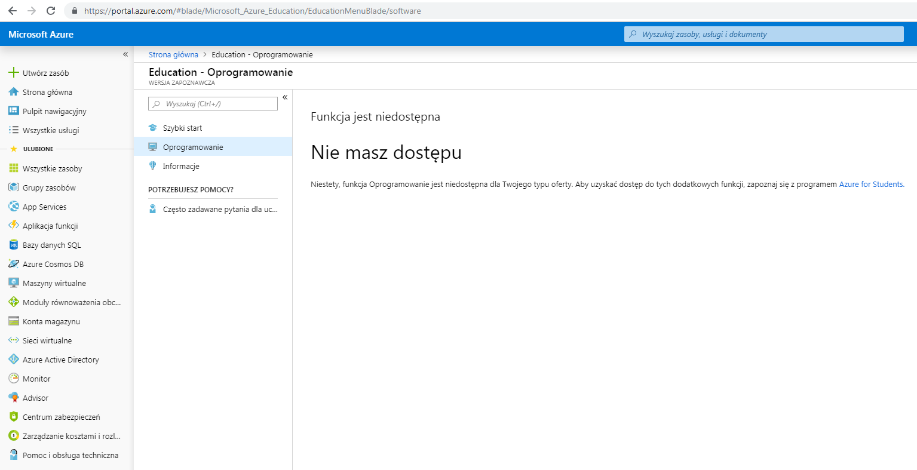The width and height of the screenshot is (917, 470).
Task: Follow the Azure for Students link
Action: click(871, 185)
